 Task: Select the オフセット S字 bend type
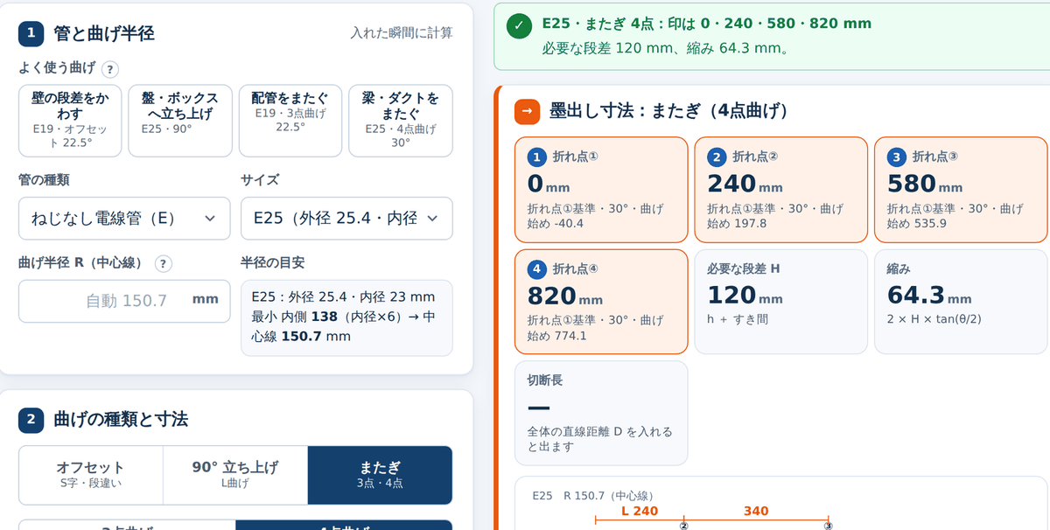91,475
